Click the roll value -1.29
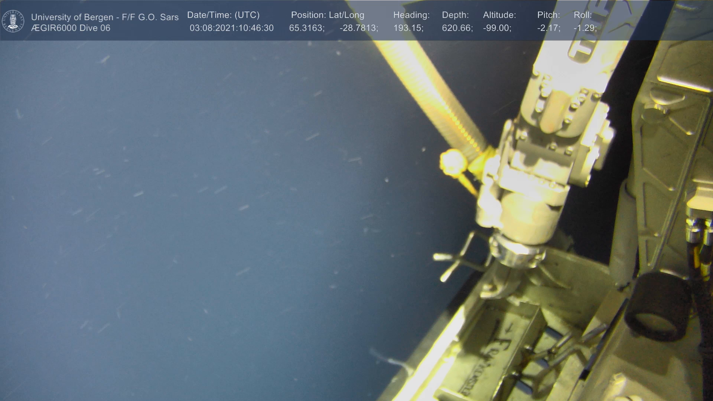The width and height of the screenshot is (713, 401). tap(585, 28)
